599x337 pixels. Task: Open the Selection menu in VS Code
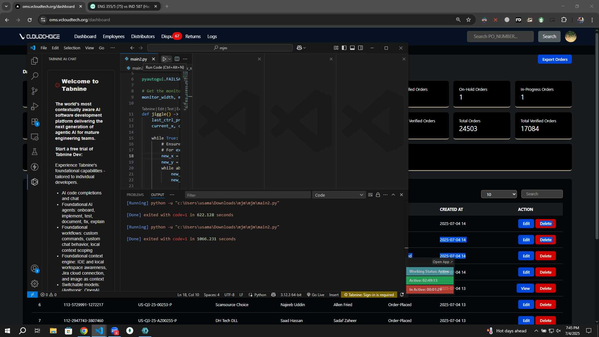pyautogui.click(x=72, y=48)
